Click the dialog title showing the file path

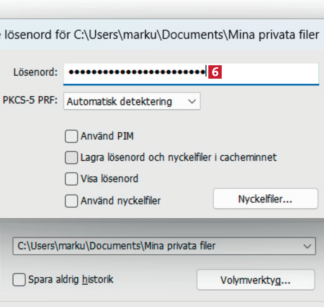(161, 36)
